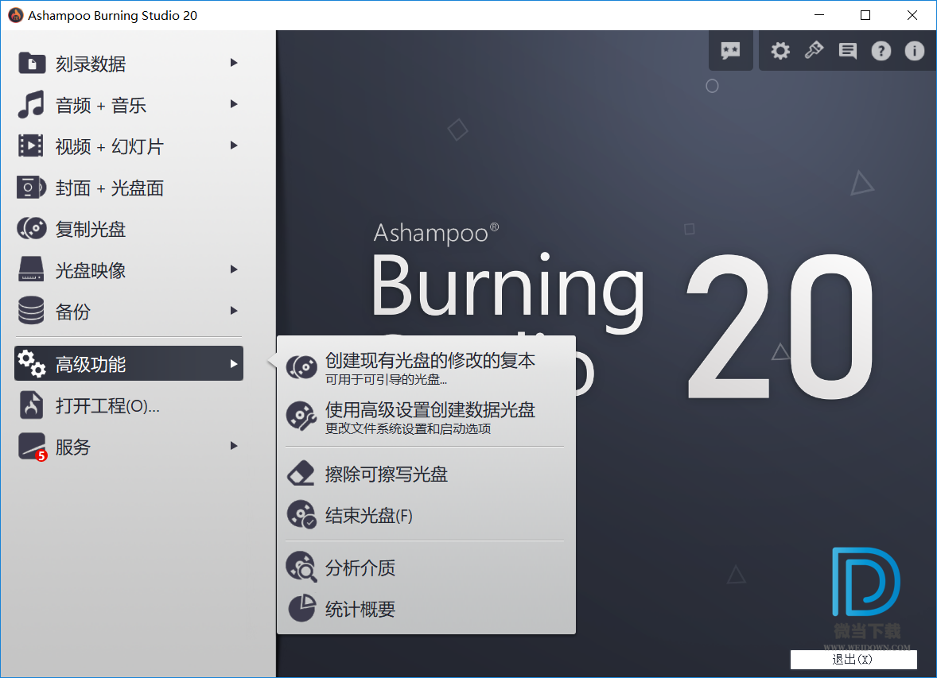The width and height of the screenshot is (937, 678).
Task: Click the pie chart icon beside 统计概要
Action: coord(301,608)
